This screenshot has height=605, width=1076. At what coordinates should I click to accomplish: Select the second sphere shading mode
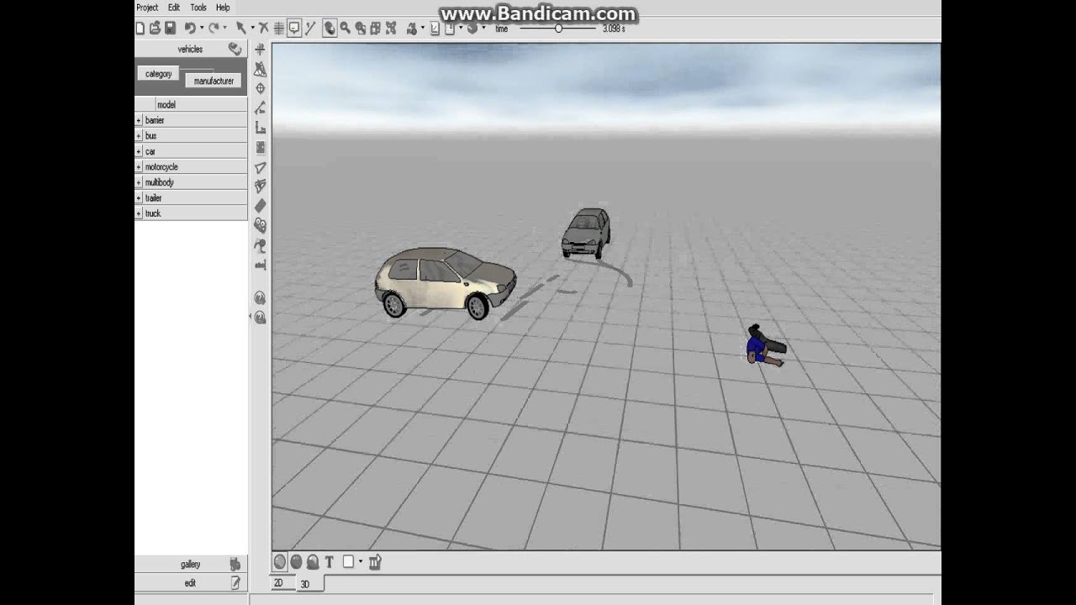coord(296,562)
